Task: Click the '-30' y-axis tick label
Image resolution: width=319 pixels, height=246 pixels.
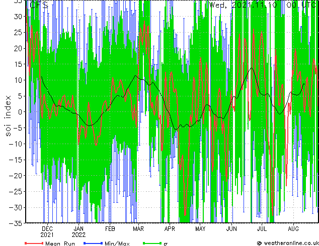Action: pyautogui.click(x=15, y=208)
